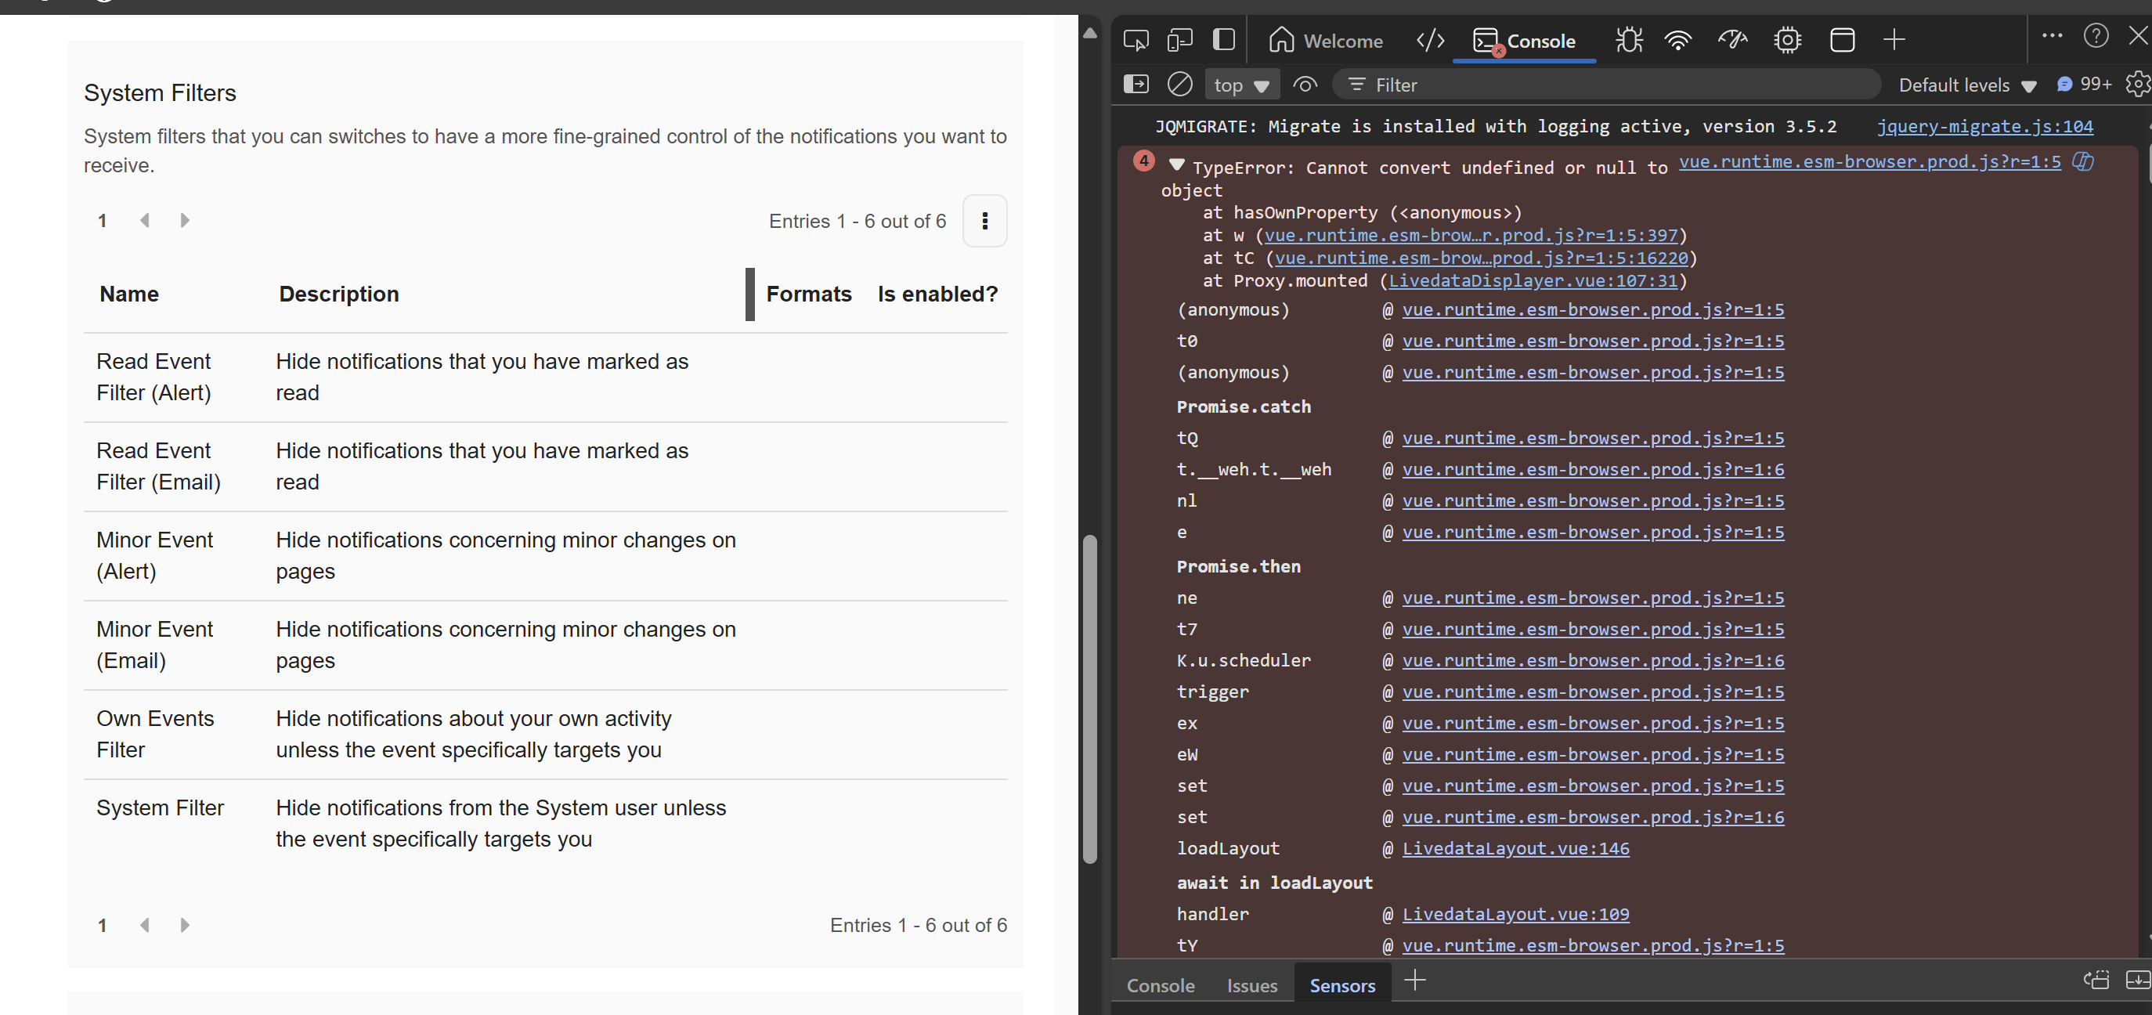Viewport: 2152px width, 1015px height.
Task: Add a drawer tool with plus icon
Action: (1414, 980)
